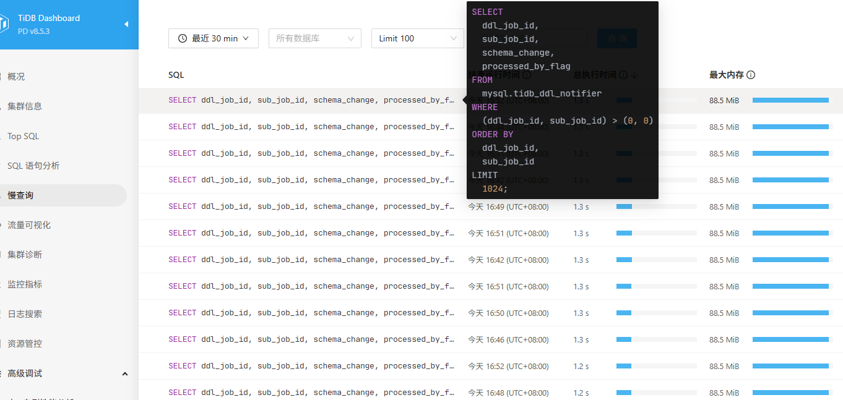
Task: Collapse the 高级调试 menu group
Action: (x=125, y=373)
